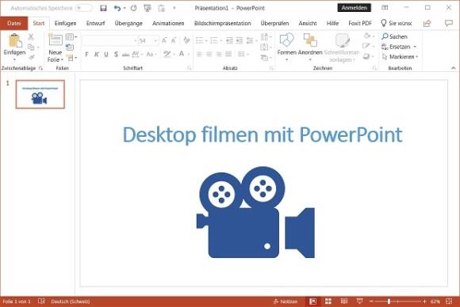Viewport: 460px width, 307px height.
Task: Click the Sie wünsc tell-me search box
Action: pos(397,23)
